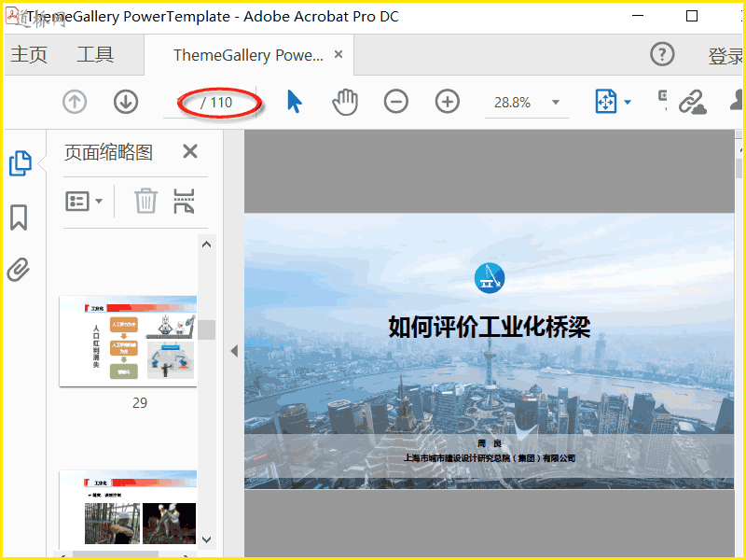Viewport: 746px width, 560px height.
Task: Delete selected pages with trash icon
Action: click(x=146, y=201)
